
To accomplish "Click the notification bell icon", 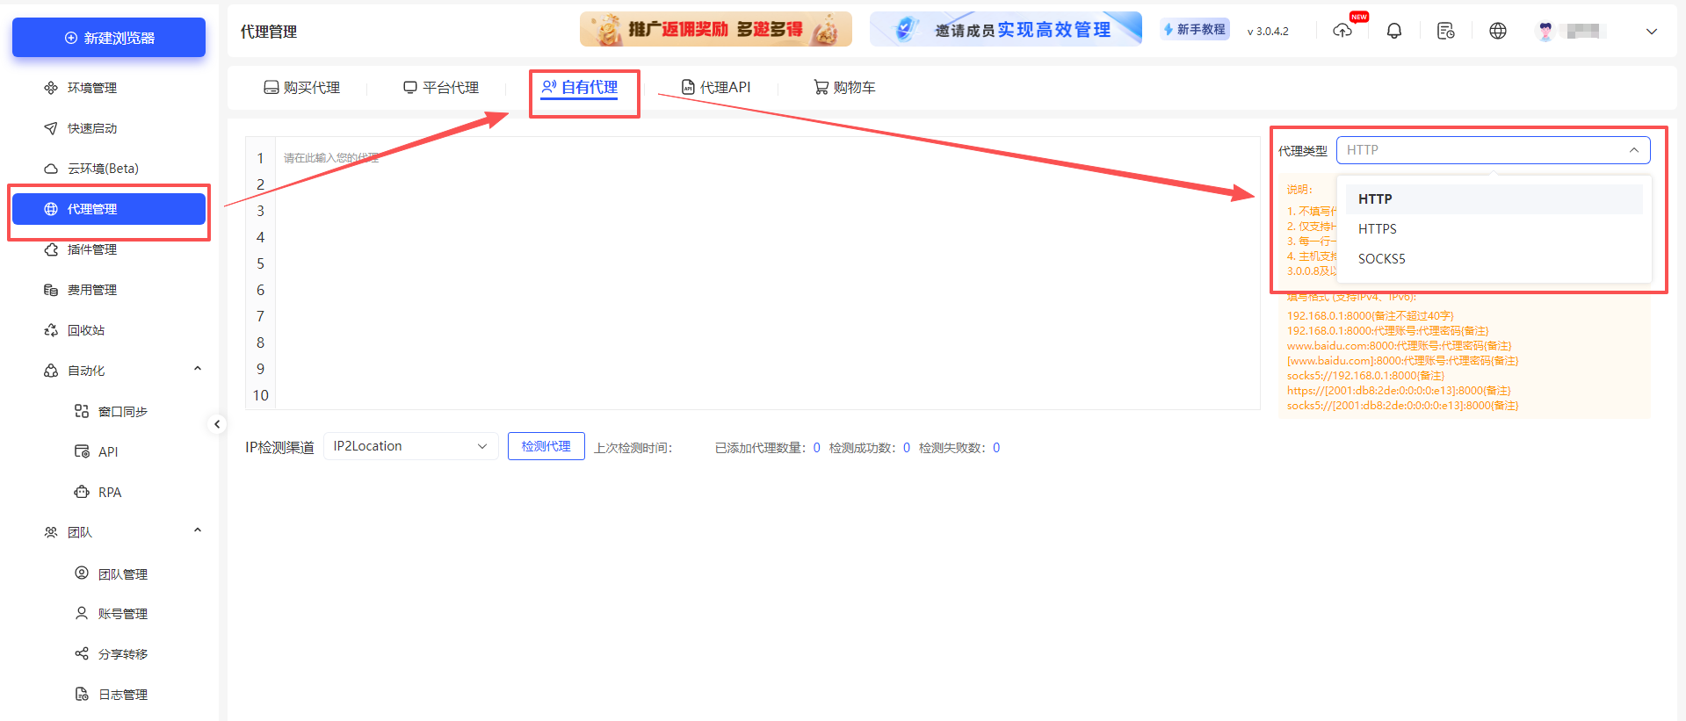I will pos(1394,31).
